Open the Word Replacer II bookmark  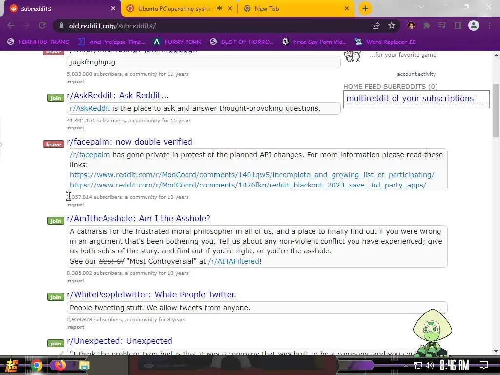(x=385, y=42)
